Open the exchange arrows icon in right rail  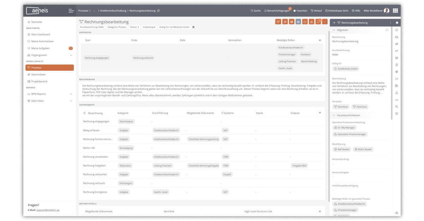[396, 51]
